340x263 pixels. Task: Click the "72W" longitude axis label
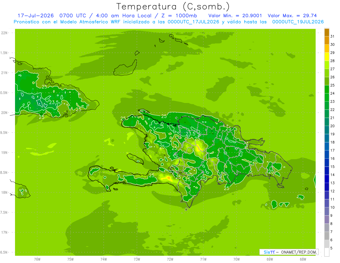(170, 259)
